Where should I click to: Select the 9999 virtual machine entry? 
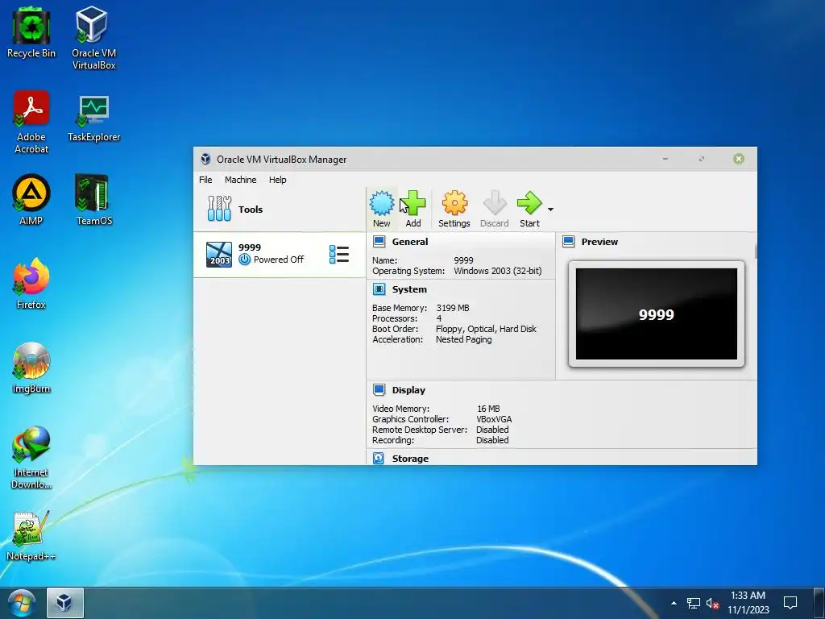coord(280,254)
